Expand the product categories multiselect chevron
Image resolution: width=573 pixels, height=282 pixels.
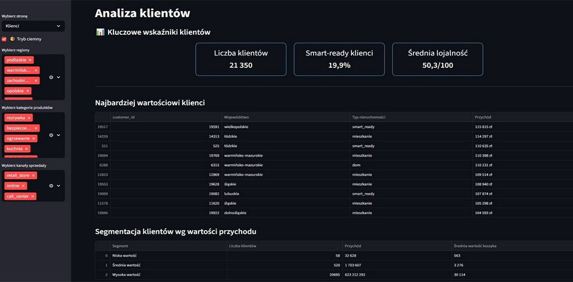pos(58,135)
